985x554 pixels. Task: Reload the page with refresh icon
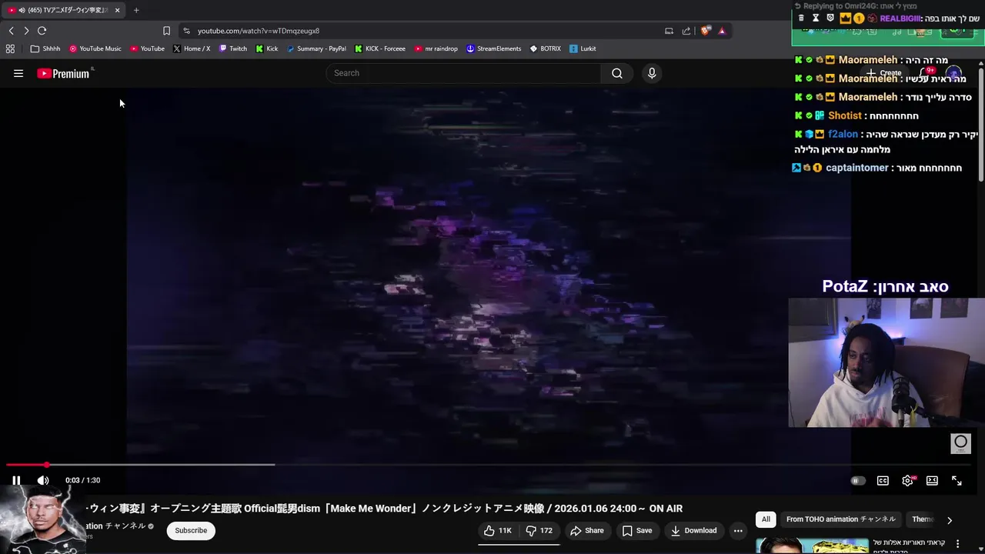click(x=42, y=31)
